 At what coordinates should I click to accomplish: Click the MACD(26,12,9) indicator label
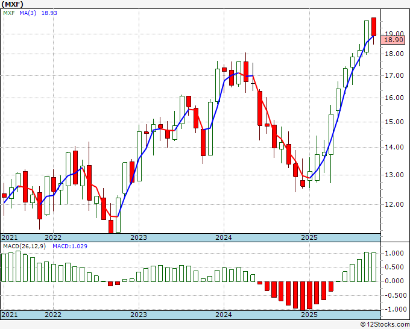pos(24,246)
